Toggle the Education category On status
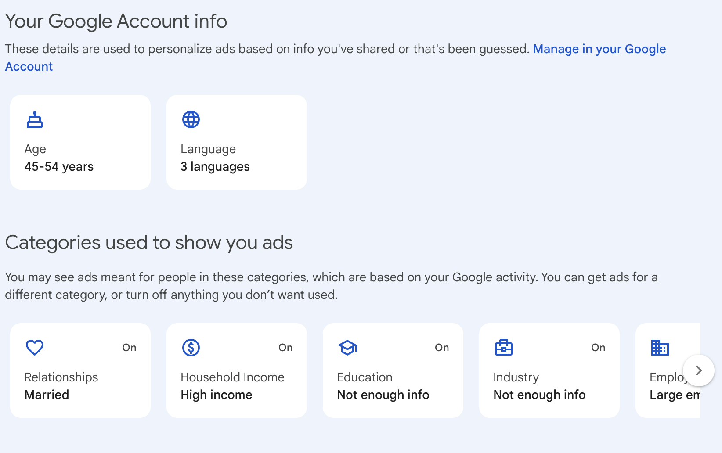The height and width of the screenshot is (453, 722). (442, 348)
